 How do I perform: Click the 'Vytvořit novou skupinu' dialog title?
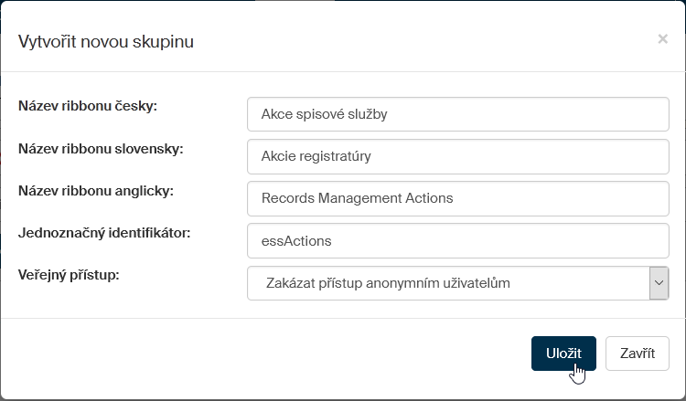[106, 41]
